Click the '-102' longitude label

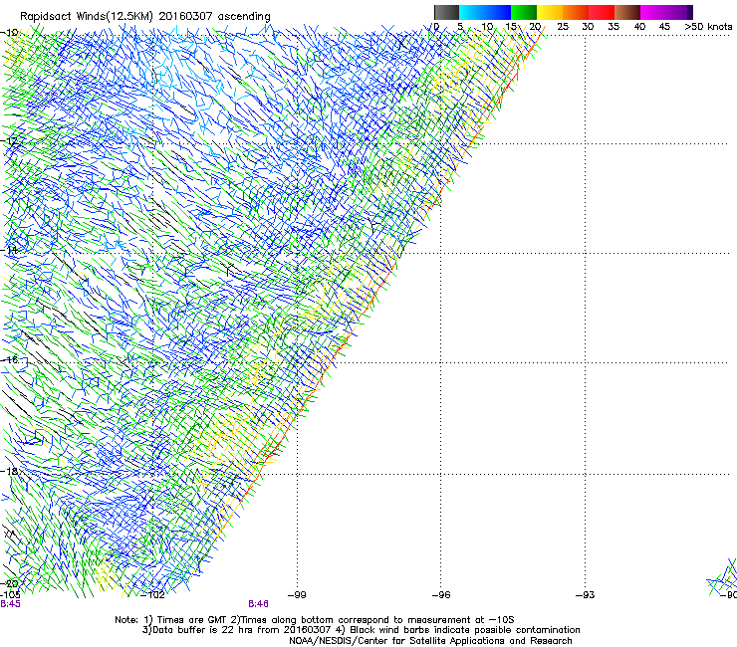pyautogui.click(x=152, y=595)
